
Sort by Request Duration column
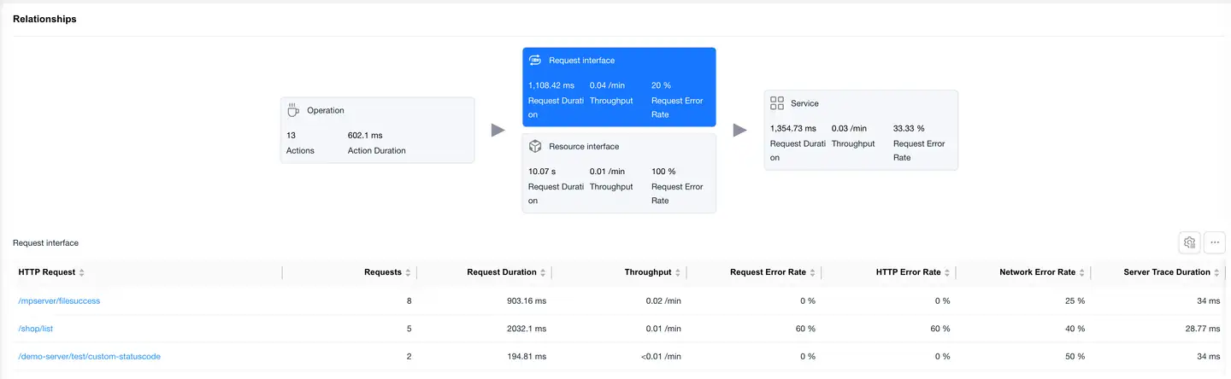tap(543, 273)
